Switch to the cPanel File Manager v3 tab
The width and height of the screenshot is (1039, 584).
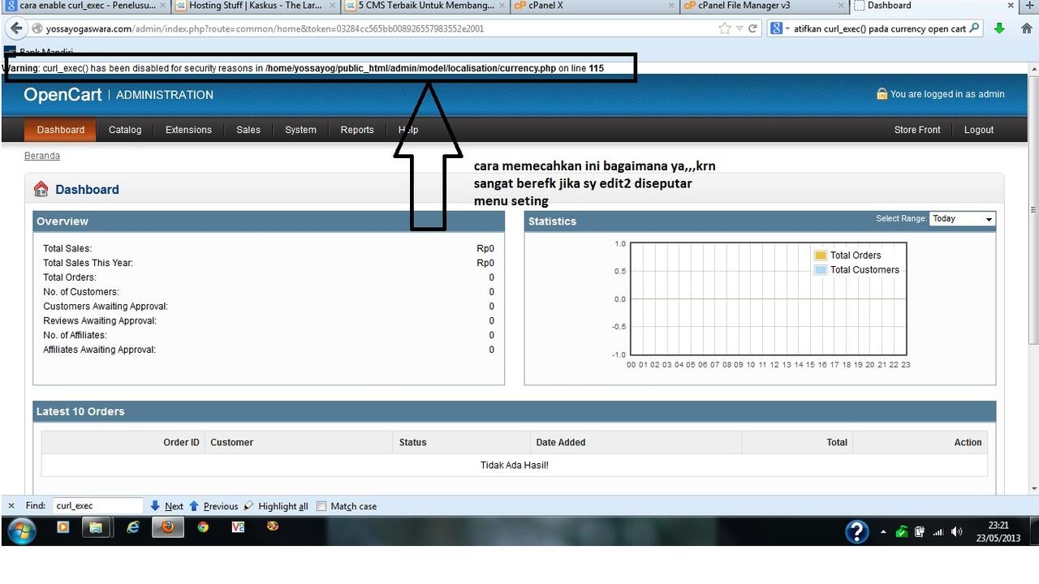[764, 6]
